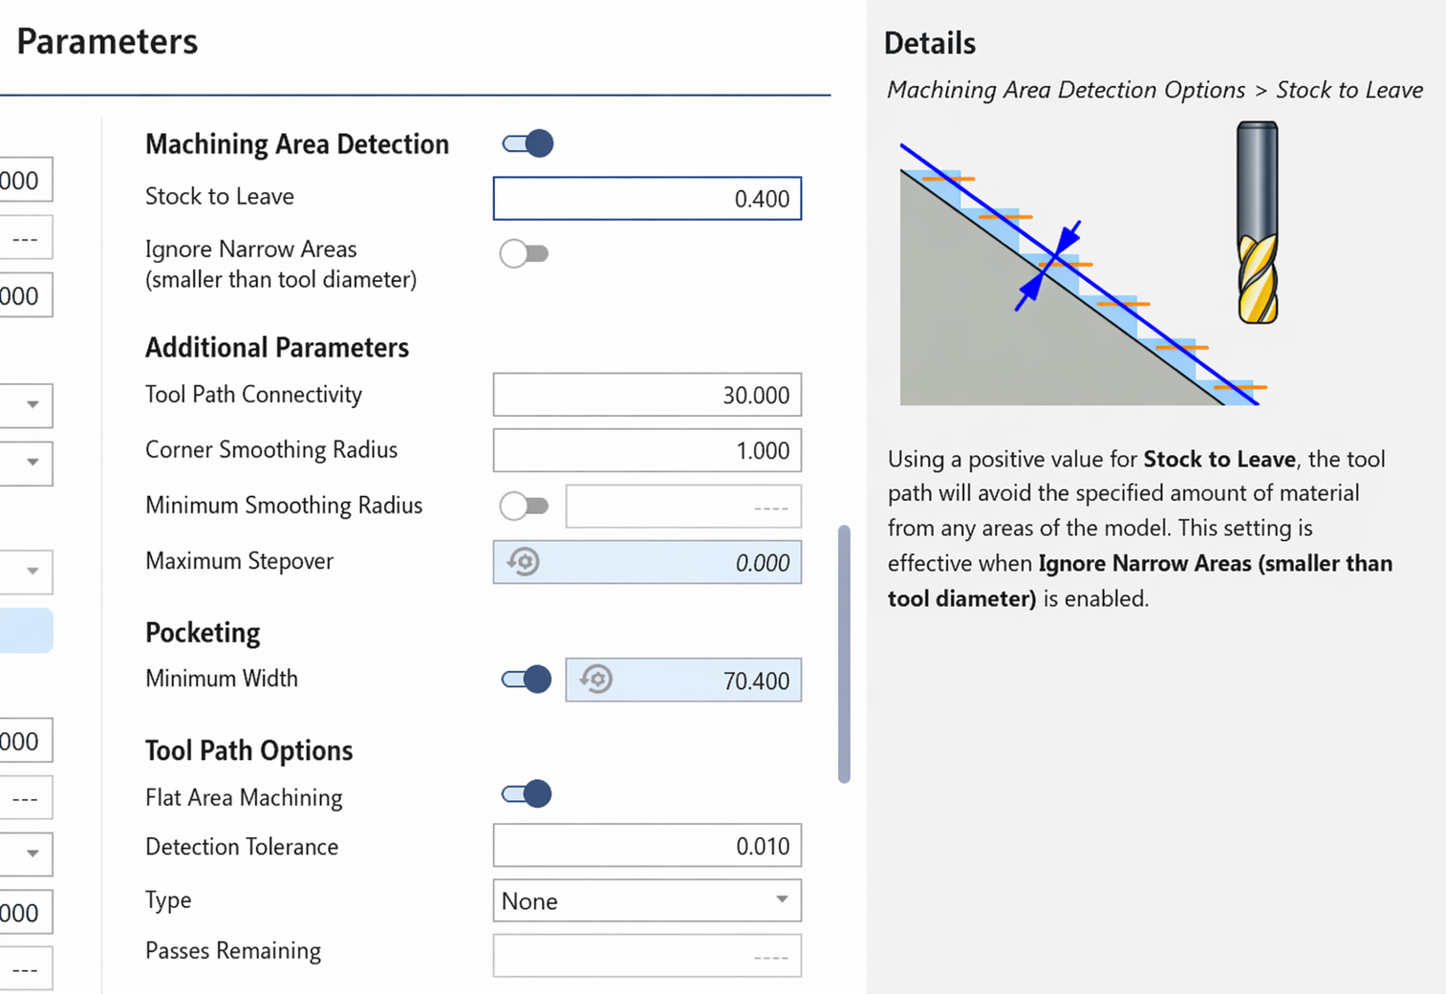
Task: Click the end mill tool illustration
Action: pyautogui.click(x=1257, y=223)
